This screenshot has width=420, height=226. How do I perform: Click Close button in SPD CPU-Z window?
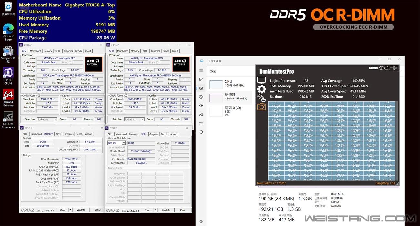click(x=183, y=210)
